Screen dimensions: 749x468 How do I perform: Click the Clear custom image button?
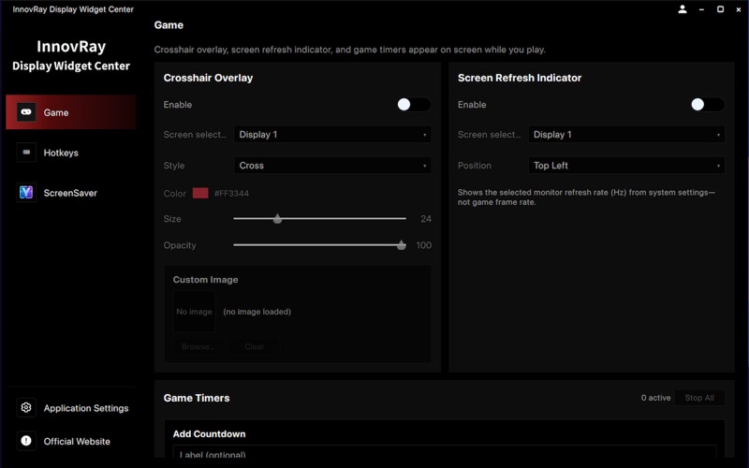pos(254,346)
